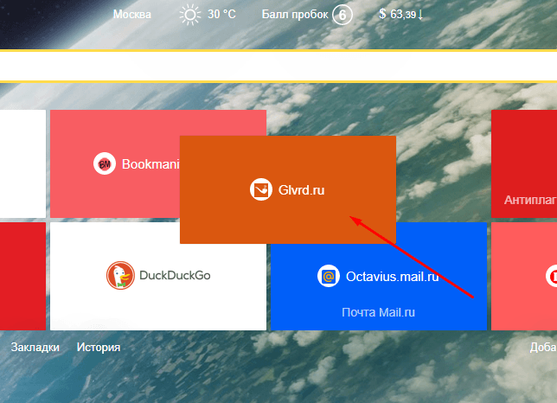This screenshot has width=557, height=403.
Task: Click the Почта Mail.ru caption
Action: pyautogui.click(x=378, y=312)
